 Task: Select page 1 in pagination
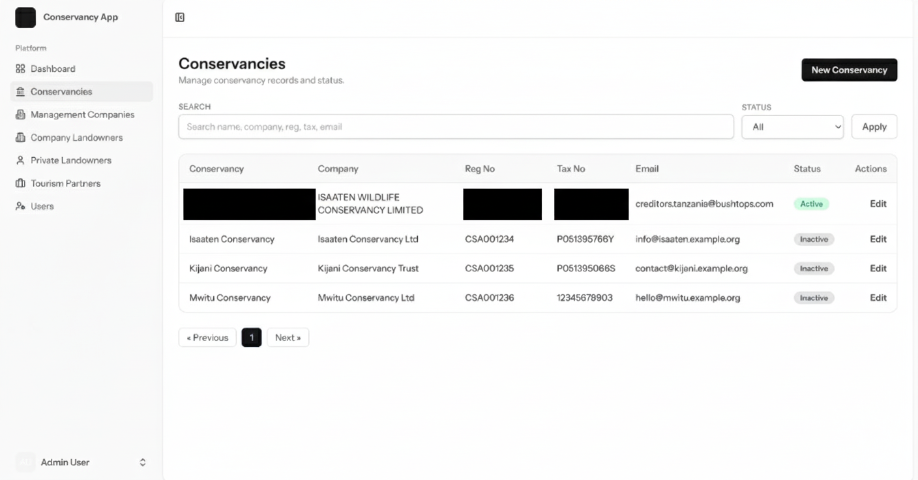[x=251, y=337]
